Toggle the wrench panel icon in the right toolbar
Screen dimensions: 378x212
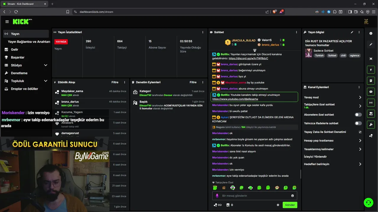(371, 125)
